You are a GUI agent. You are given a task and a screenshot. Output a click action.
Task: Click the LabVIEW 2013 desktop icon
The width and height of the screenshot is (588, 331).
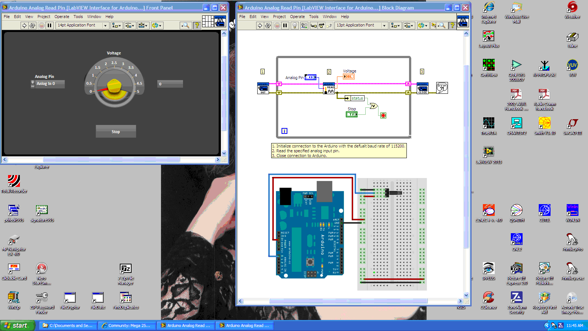coord(489,155)
